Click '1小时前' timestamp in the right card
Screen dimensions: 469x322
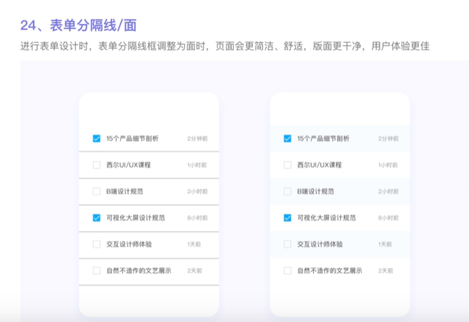388,165
